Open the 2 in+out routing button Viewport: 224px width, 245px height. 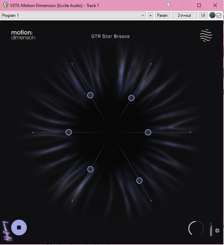184,15
